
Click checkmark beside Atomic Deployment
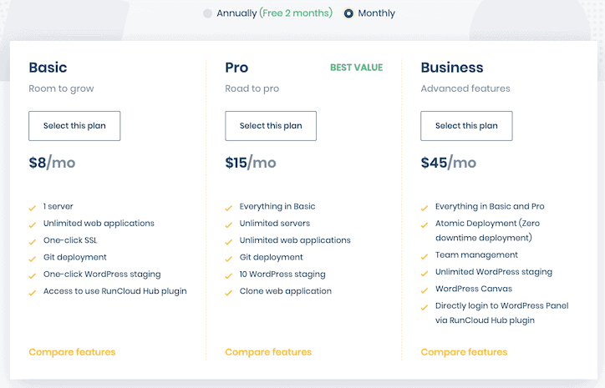point(425,225)
